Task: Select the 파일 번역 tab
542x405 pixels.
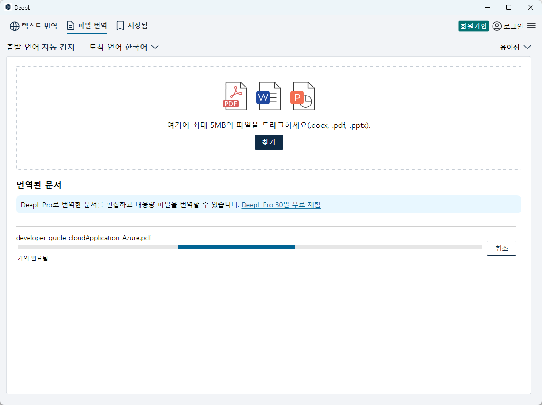Action: coord(87,26)
